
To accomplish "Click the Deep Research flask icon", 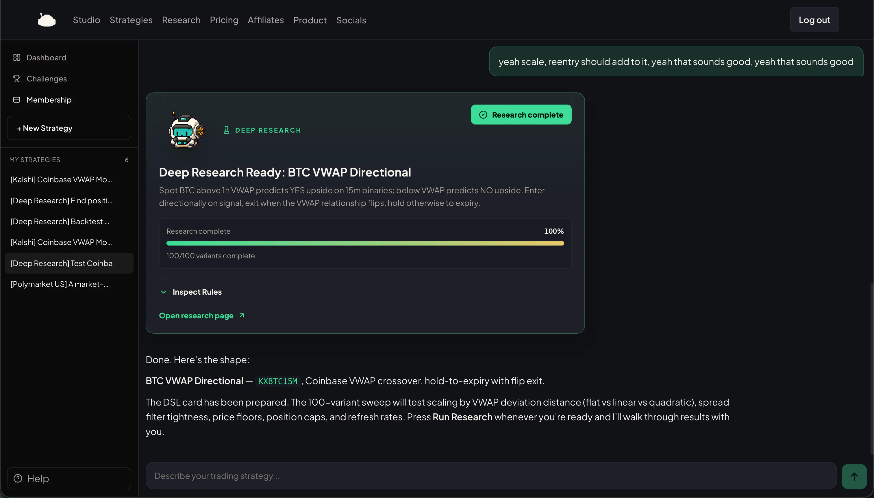I will (x=226, y=130).
